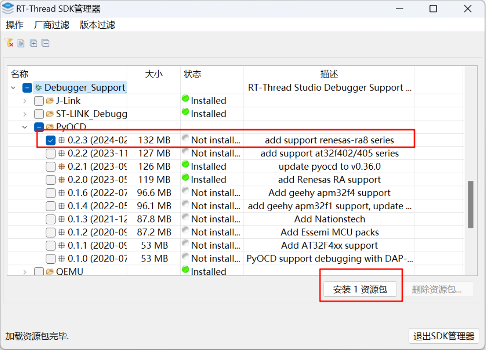Expand the J-Link tree node
The width and height of the screenshot is (486, 350).
click(x=25, y=101)
